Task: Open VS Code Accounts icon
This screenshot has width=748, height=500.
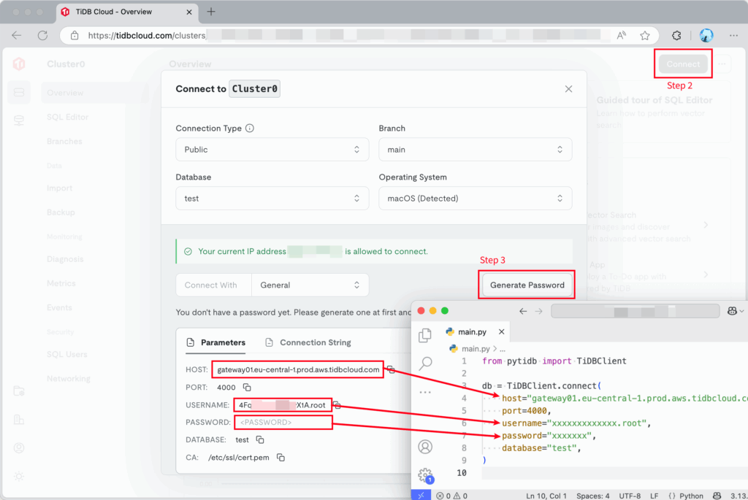Action: click(425, 447)
